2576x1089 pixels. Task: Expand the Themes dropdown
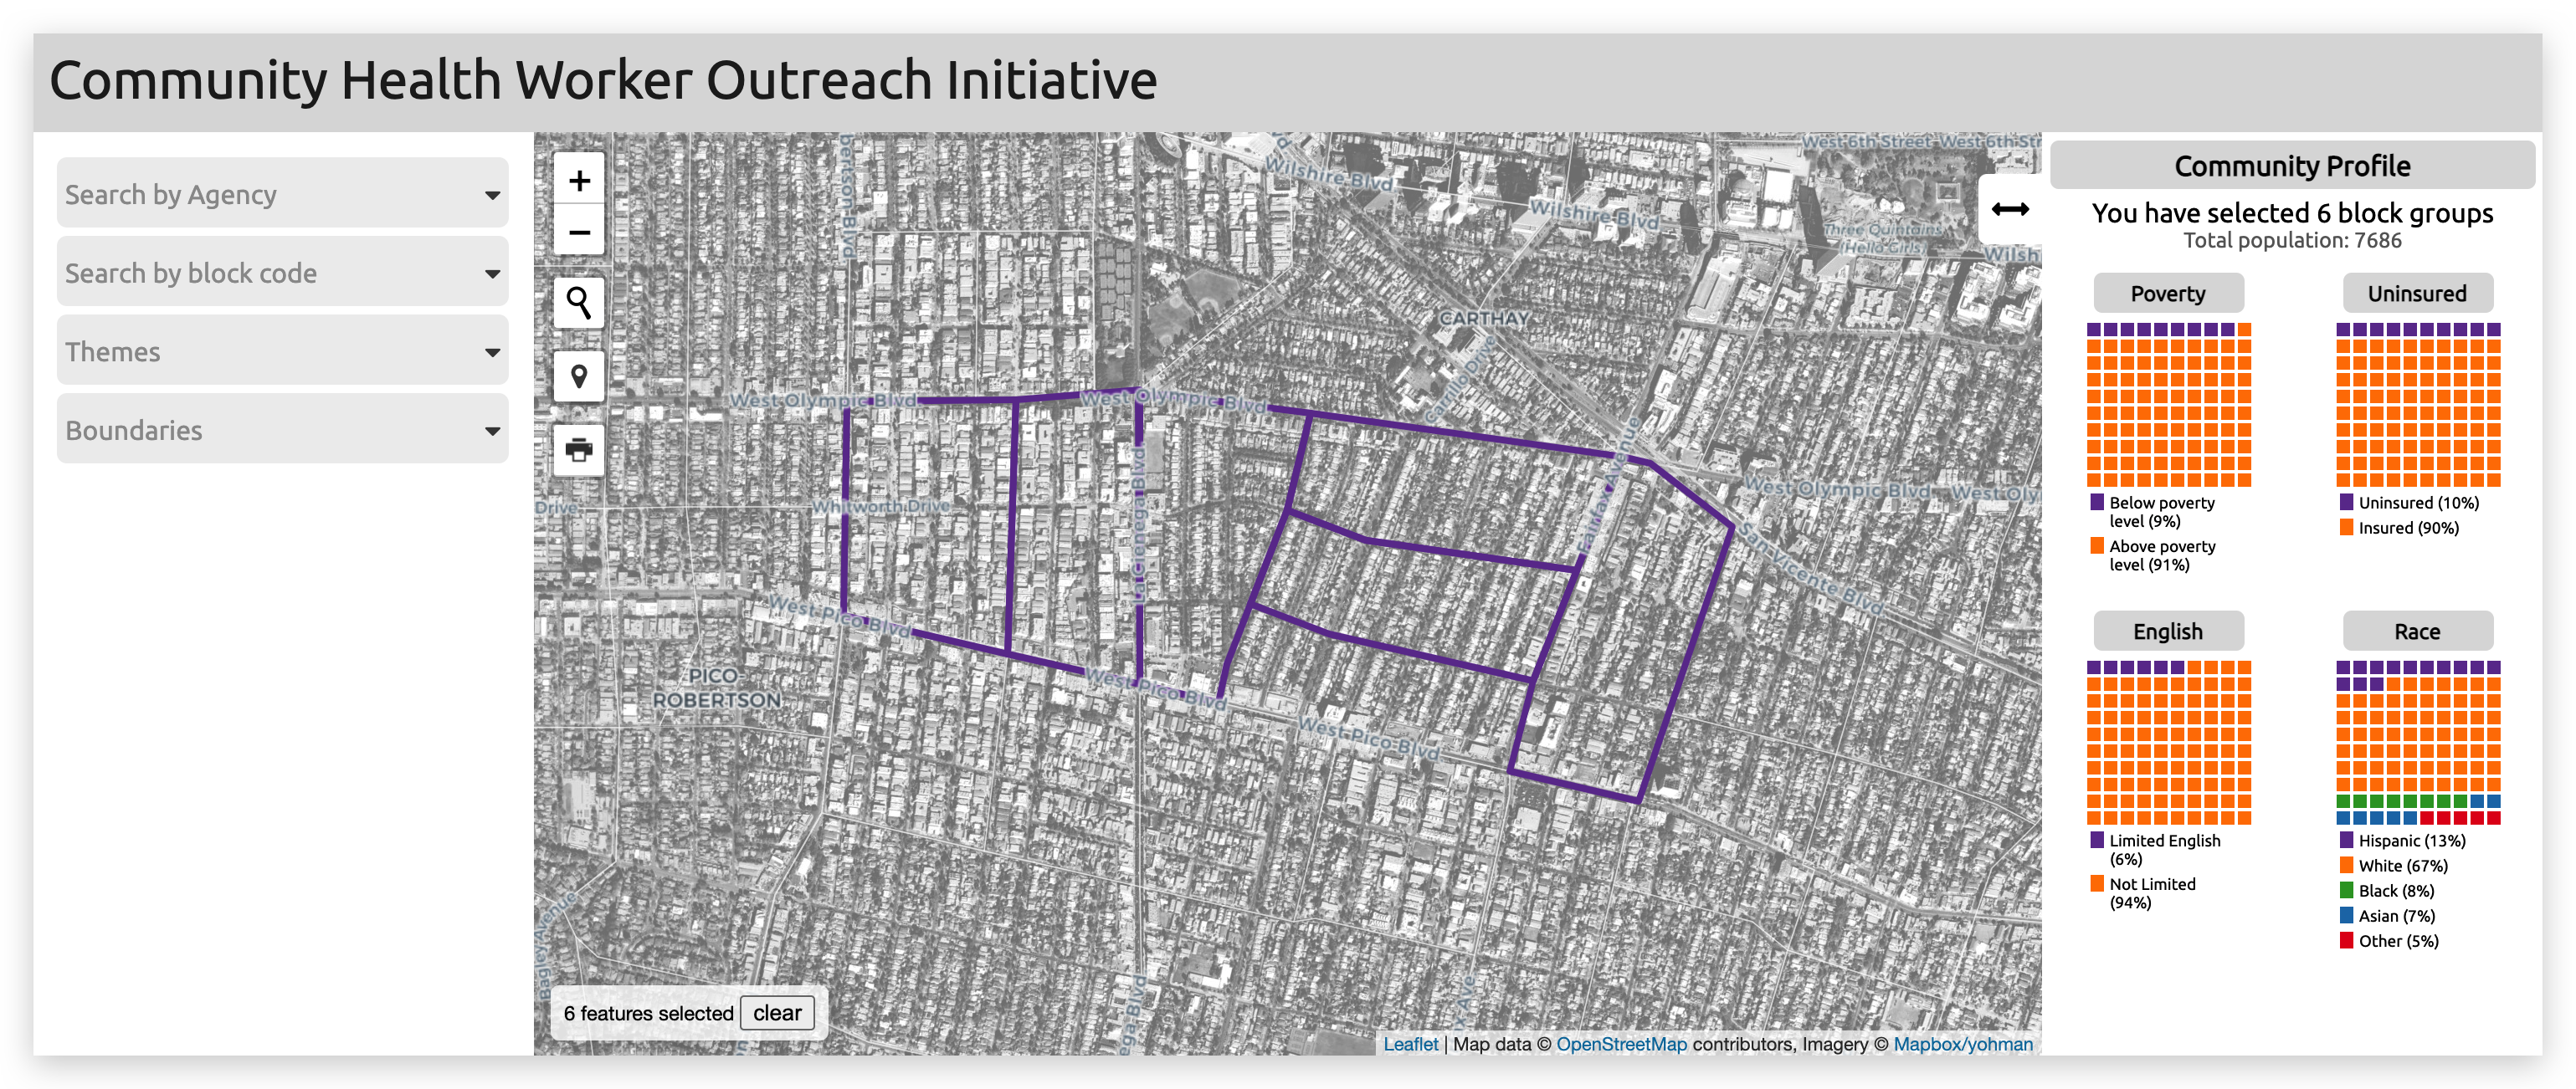tap(282, 351)
